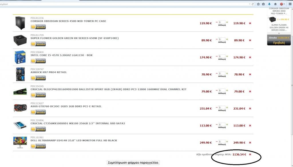Open the Firefox downloads arrow

(269, 4)
